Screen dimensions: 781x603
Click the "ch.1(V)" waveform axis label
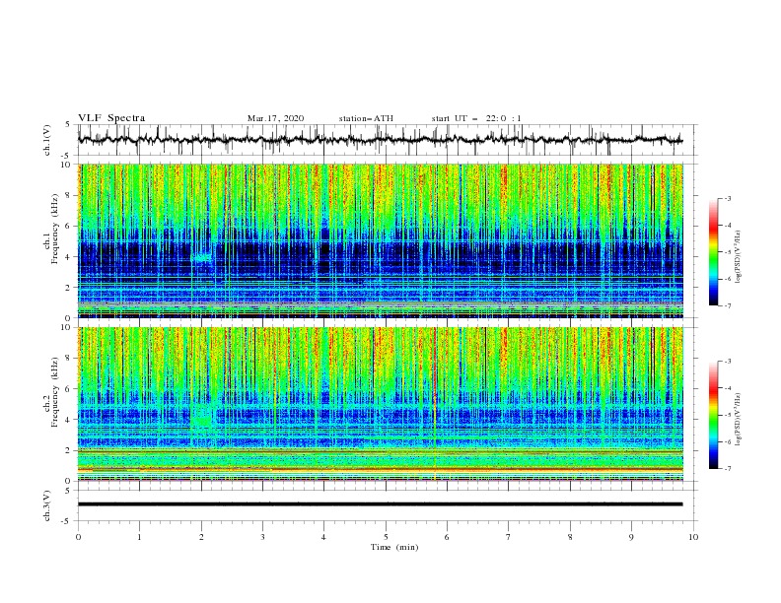pyautogui.click(x=47, y=140)
